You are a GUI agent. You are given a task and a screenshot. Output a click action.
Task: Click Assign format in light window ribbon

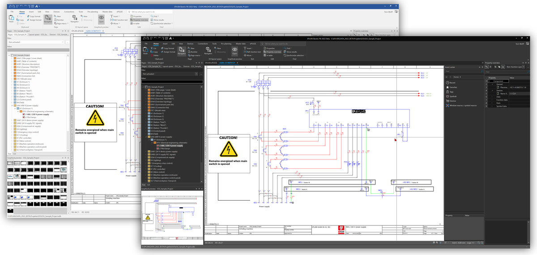pyautogui.click(x=35, y=20)
